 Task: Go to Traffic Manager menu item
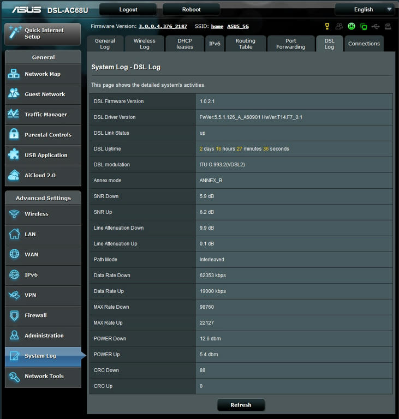pos(43,115)
